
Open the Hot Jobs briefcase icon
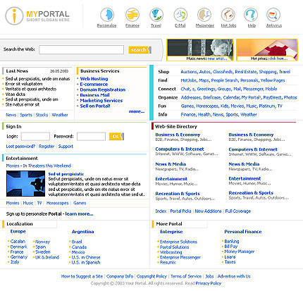coord(228,15)
